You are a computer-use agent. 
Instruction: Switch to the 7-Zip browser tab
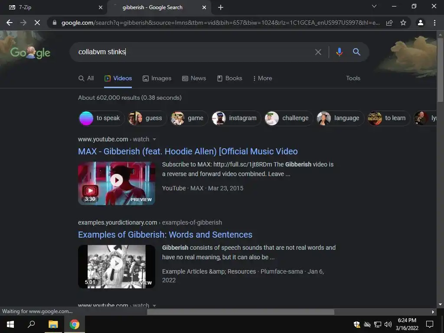[x=54, y=7]
